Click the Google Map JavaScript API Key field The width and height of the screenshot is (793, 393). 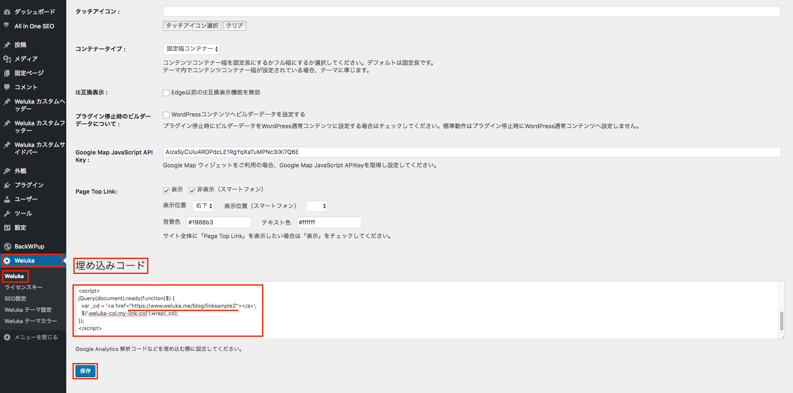click(472, 152)
